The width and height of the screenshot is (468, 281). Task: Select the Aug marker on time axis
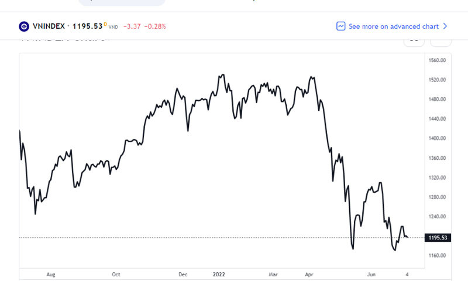click(x=50, y=273)
